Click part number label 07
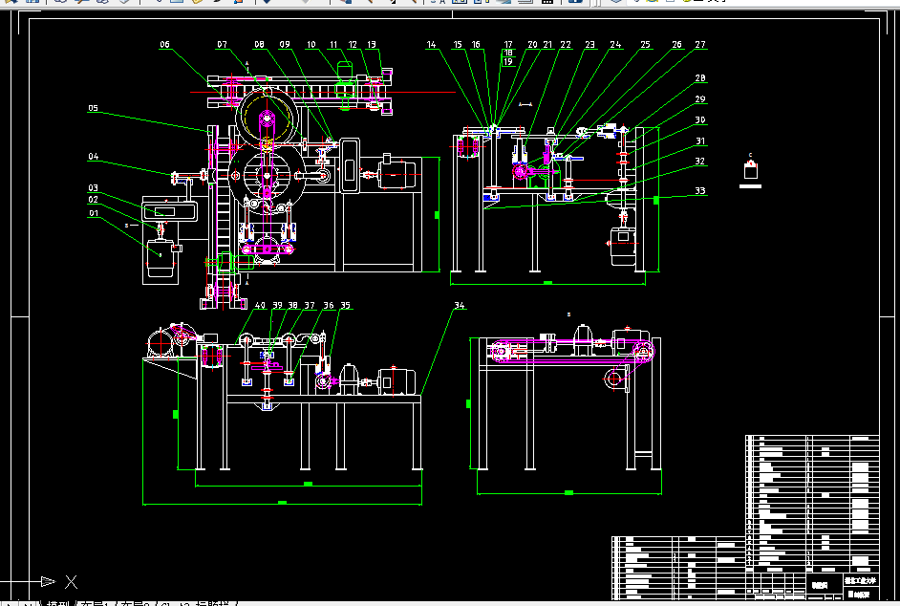The height and width of the screenshot is (606, 900). [222, 45]
